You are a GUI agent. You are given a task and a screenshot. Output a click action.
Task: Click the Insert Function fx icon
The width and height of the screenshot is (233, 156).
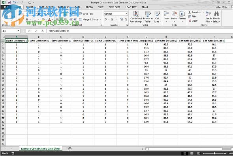(43, 31)
